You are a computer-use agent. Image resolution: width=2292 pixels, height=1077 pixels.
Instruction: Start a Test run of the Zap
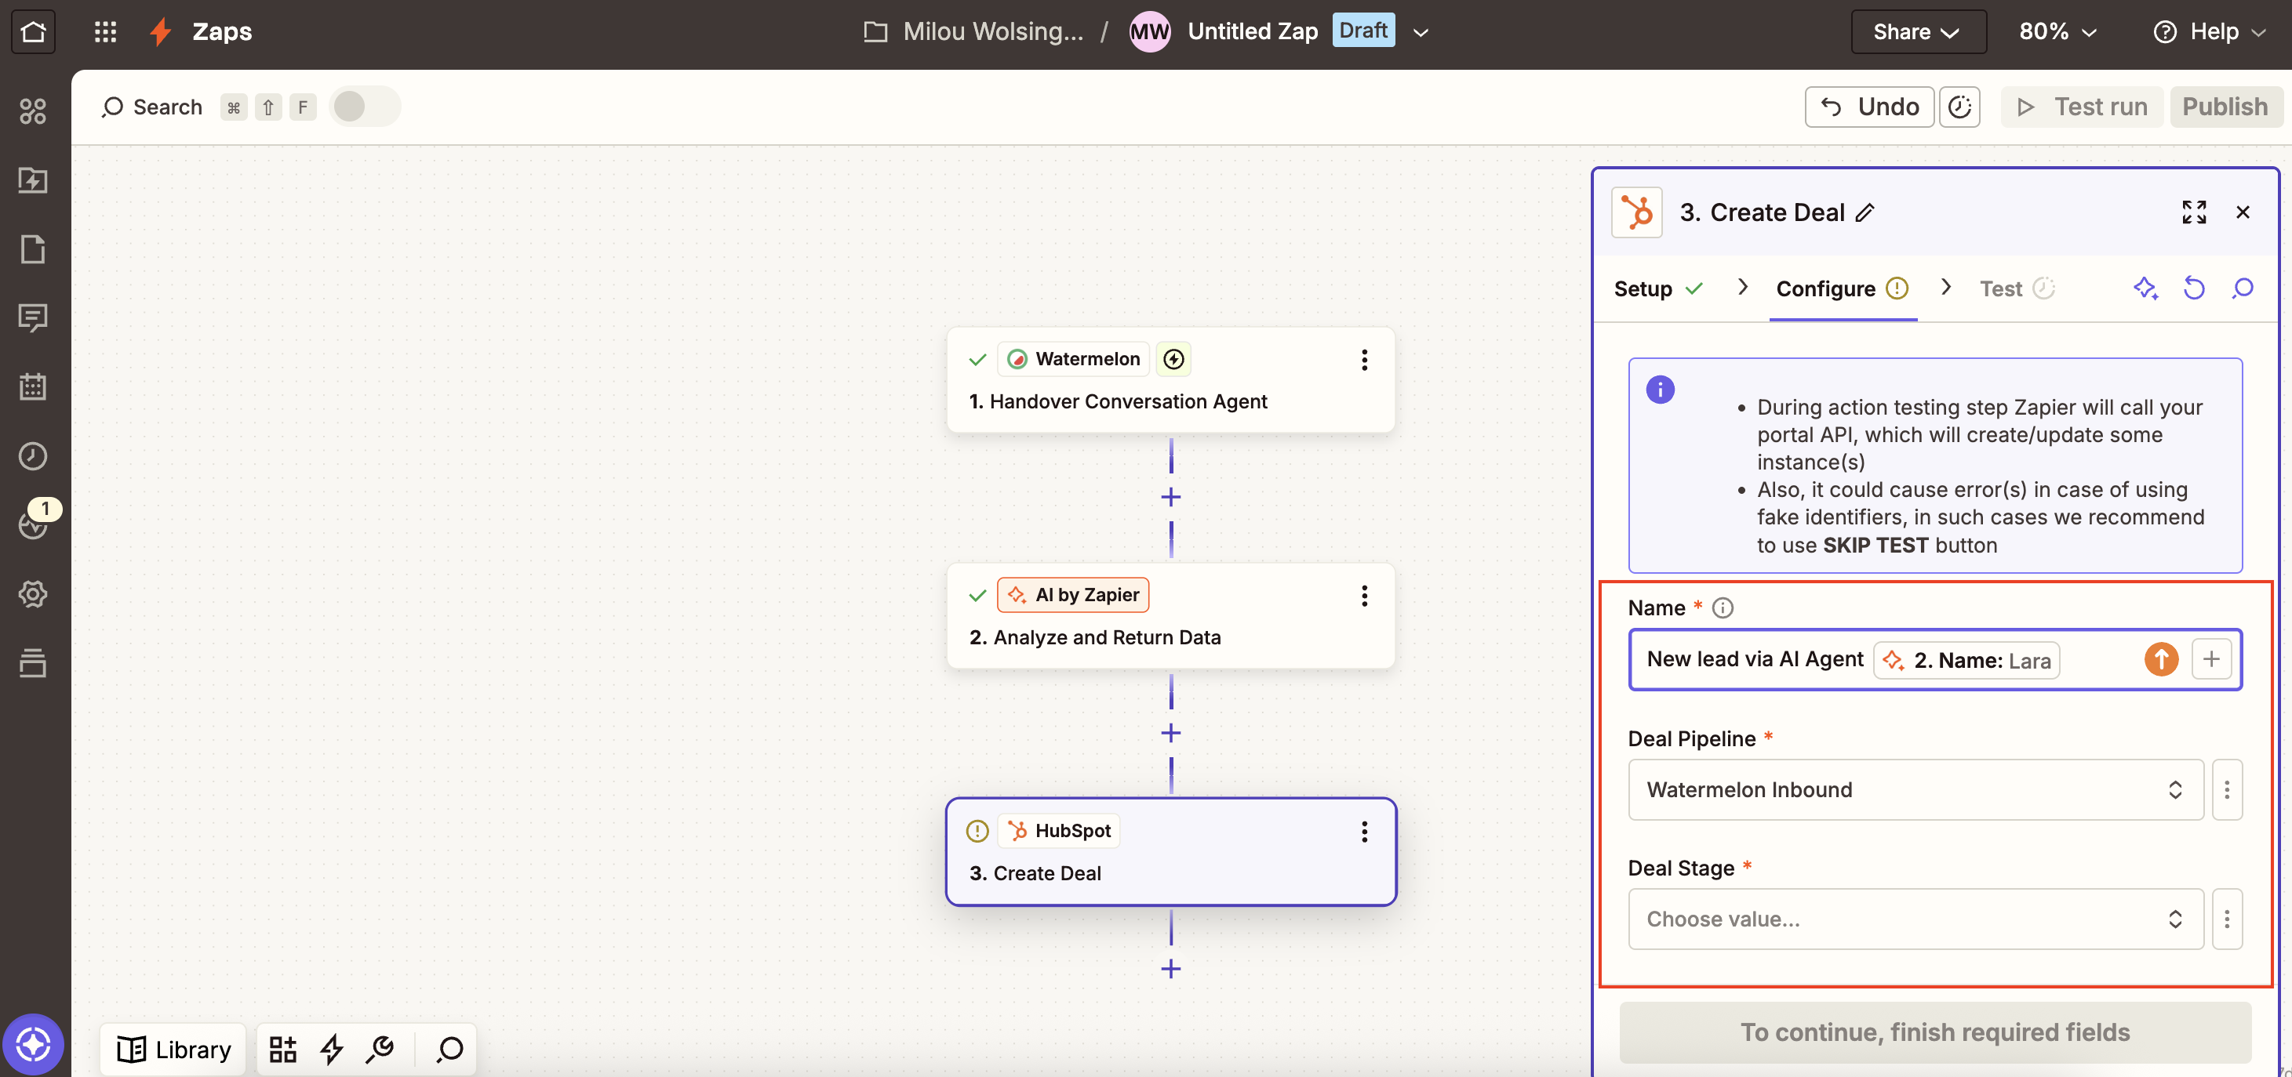pos(2081,106)
